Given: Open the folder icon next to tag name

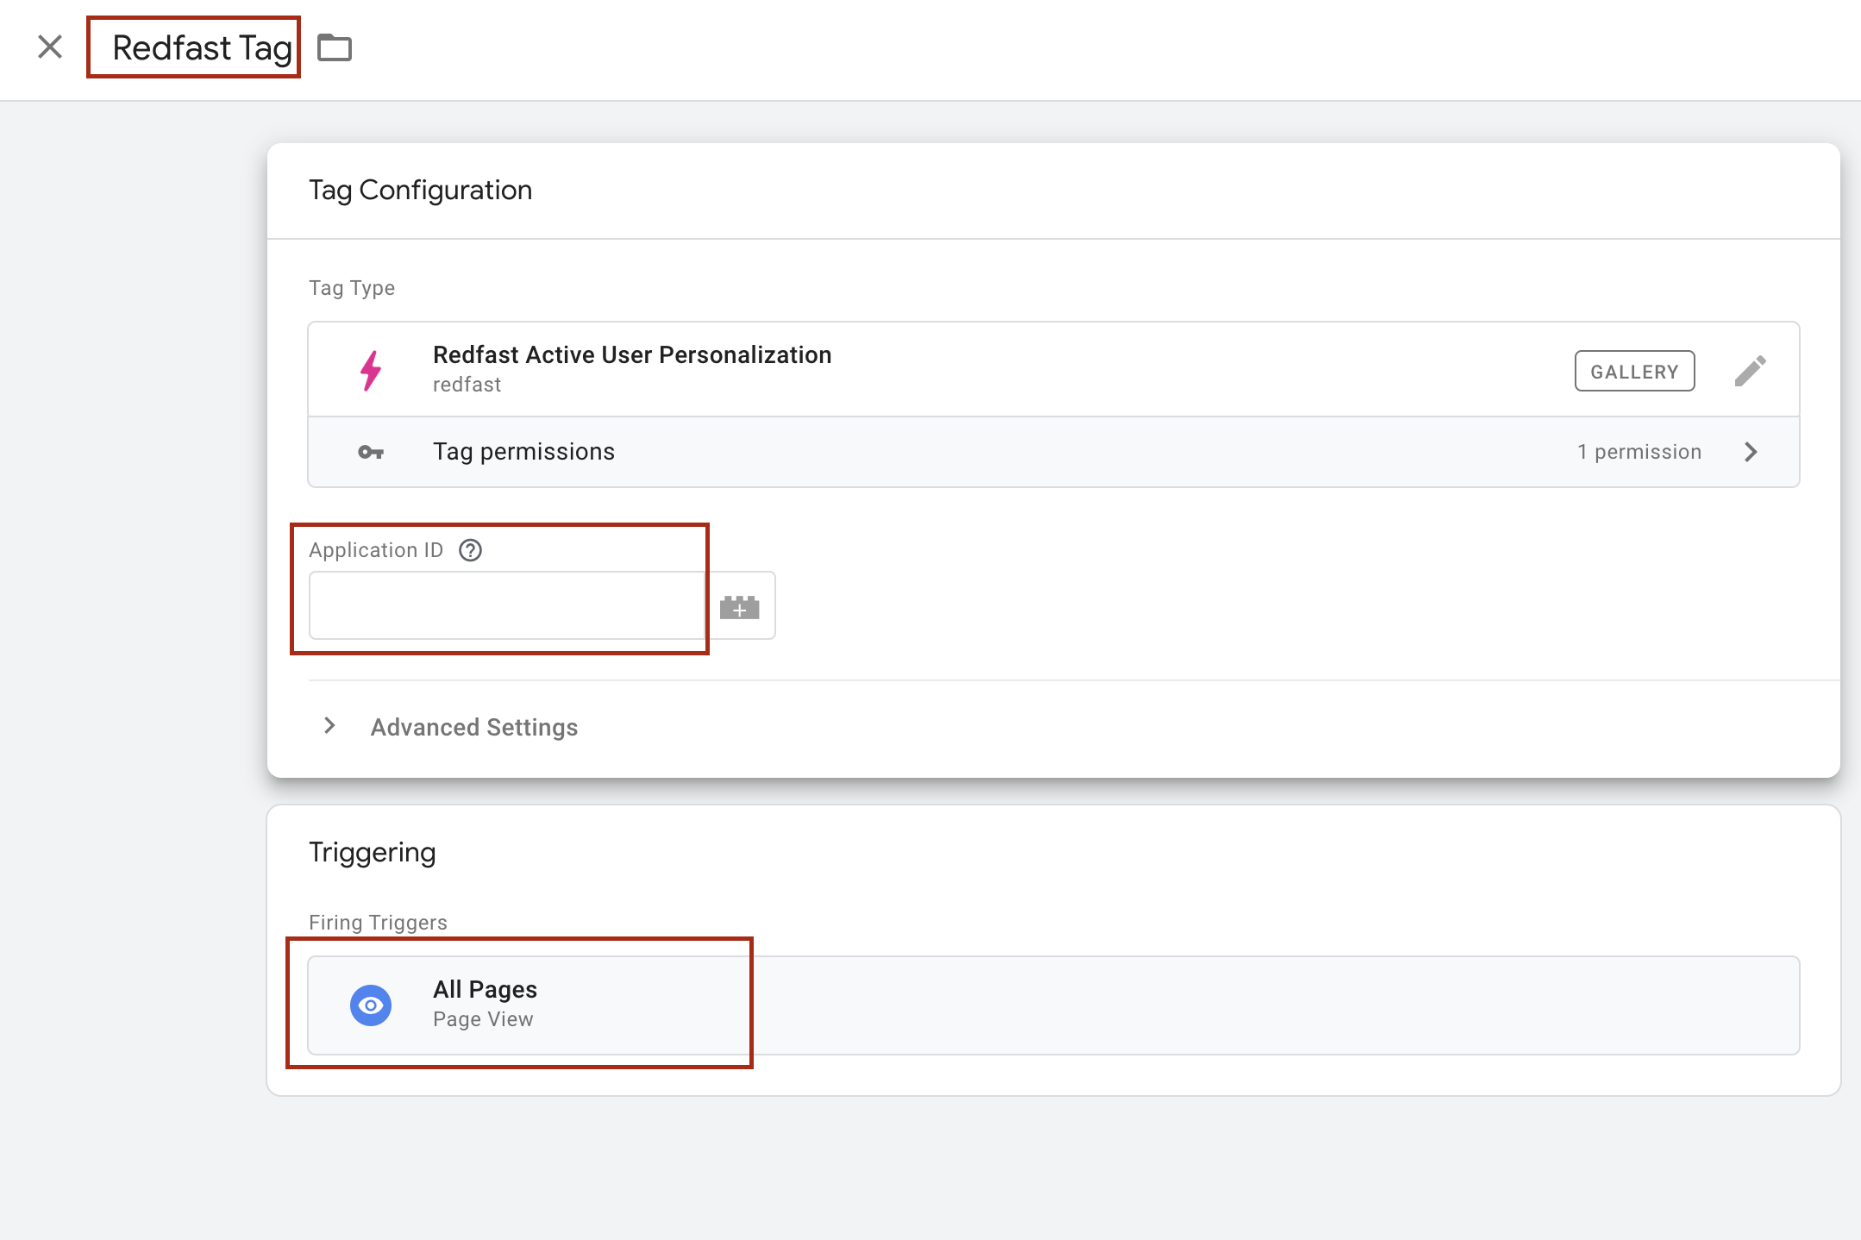Looking at the screenshot, I should (x=335, y=47).
